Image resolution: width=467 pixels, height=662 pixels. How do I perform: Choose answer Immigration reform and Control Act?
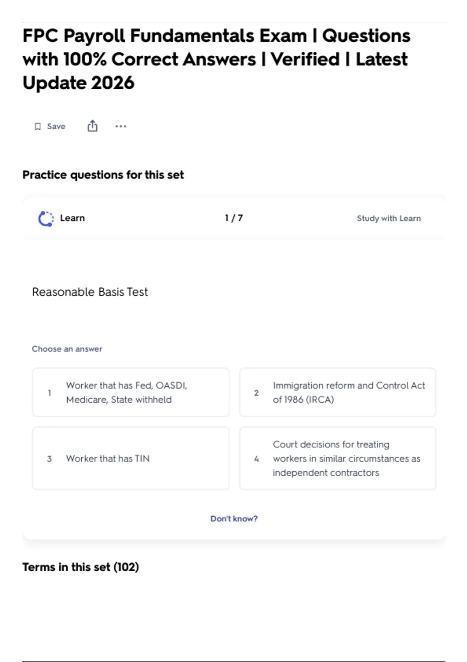click(x=338, y=392)
